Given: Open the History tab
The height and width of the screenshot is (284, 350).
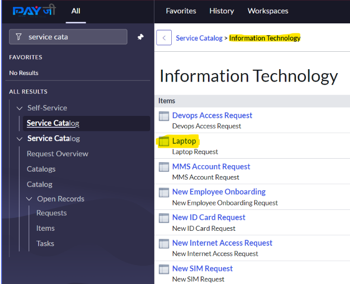Looking at the screenshot, I should pos(221,11).
